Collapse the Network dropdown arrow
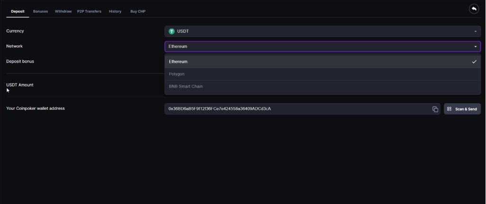Screen dimensions: 486x204 (475, 47)
